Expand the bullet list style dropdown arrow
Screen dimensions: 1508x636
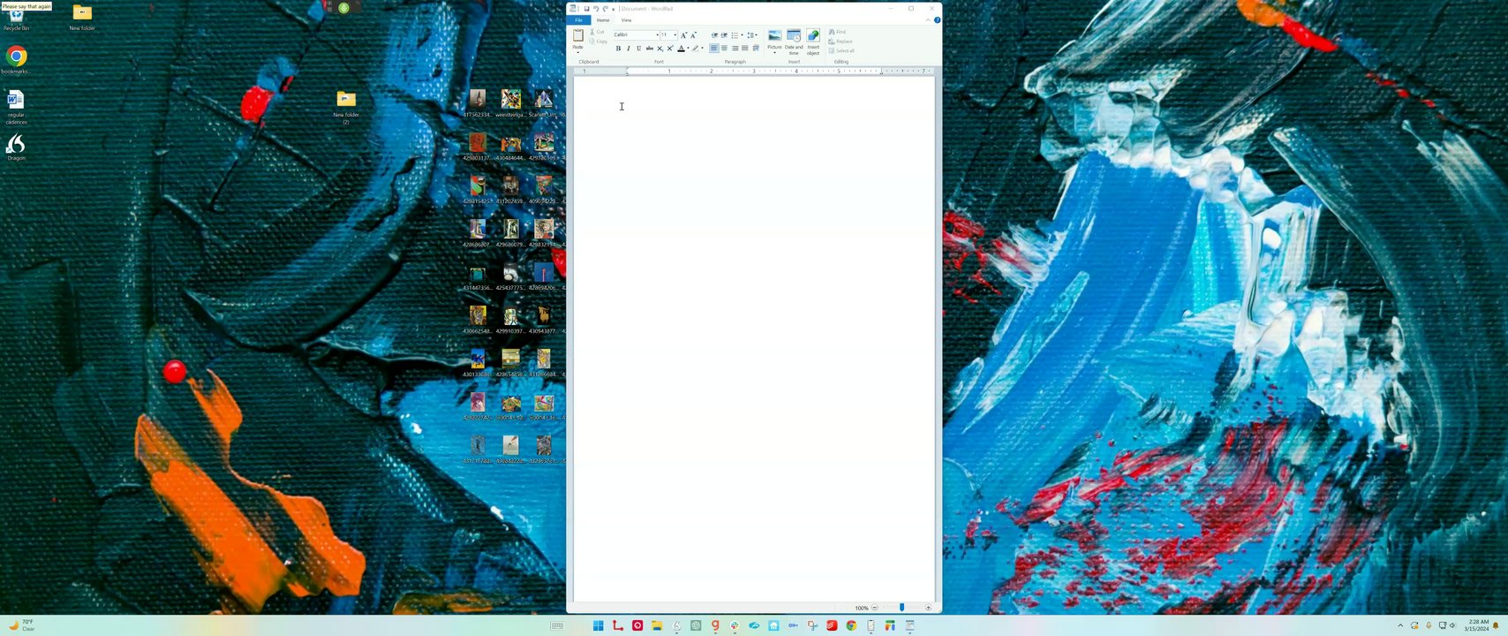tap(742, 34)
